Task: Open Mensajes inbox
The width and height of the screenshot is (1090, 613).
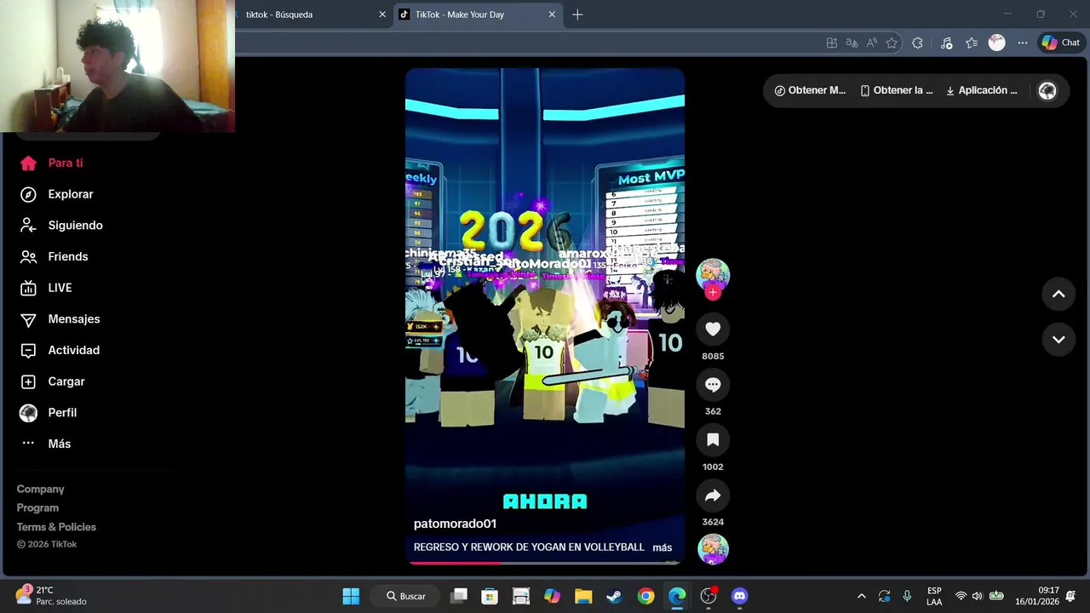Action: point(60,319)
